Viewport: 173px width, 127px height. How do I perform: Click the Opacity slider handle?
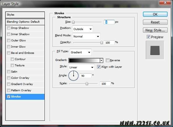(102, 43)
